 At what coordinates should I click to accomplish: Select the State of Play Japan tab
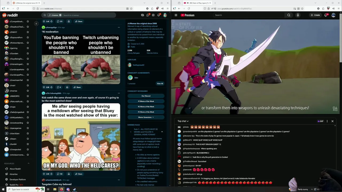[197, 3]
